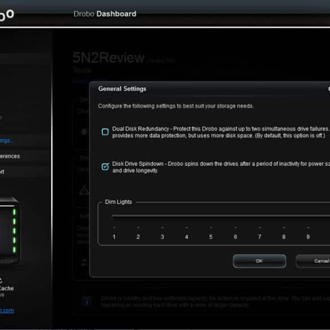
Task: Select the number 3 under Dim Lights
Action: (162, 237)
